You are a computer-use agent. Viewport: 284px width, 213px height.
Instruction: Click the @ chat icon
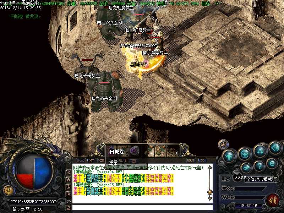[x=69, y=208]
